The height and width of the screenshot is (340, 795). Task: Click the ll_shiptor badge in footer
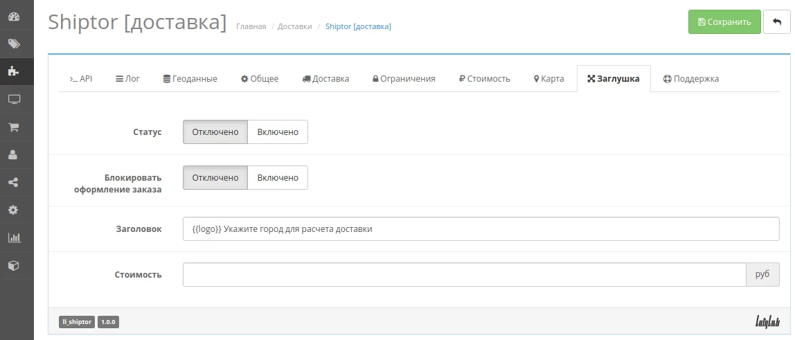(77, 322)
